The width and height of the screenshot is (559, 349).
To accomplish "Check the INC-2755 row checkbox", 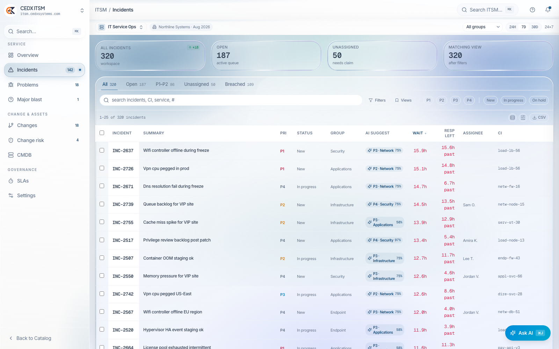I will [102, 222].
